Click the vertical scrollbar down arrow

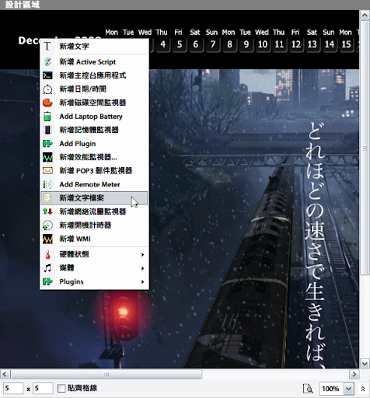pyautogui.click(x=365, y=363)
